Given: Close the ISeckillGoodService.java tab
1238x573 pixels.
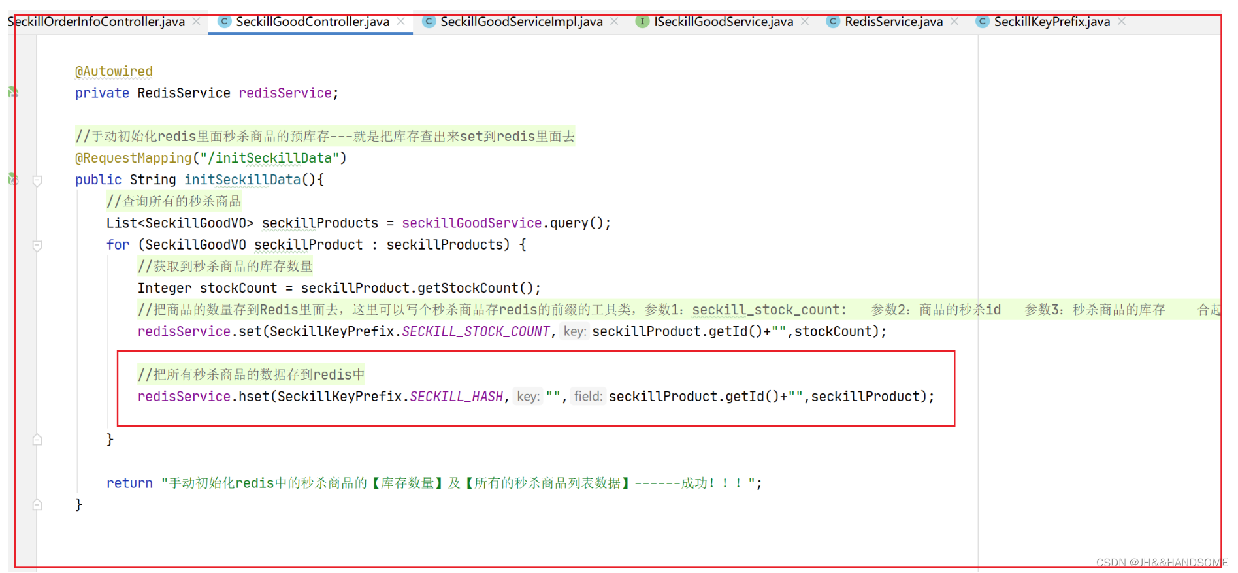Looking at the screenshot, I should point(805,22).
